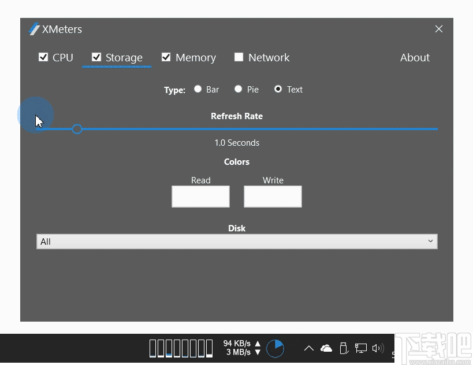473x365 pixels.
Task: Click the 'Disk' heading label
Action: pos(237,228)
